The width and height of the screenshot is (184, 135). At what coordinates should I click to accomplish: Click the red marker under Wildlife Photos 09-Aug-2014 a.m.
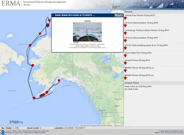(x=125, y=78)
